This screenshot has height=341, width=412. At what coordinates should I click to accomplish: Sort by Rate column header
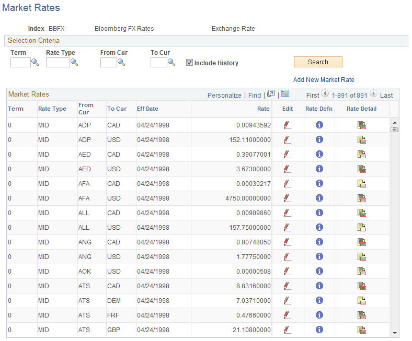tap(264, 109)
